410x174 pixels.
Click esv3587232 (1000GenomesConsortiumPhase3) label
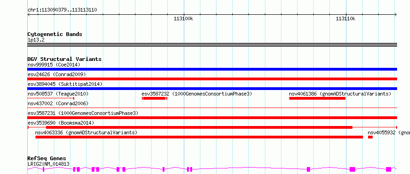click(197, 94)
